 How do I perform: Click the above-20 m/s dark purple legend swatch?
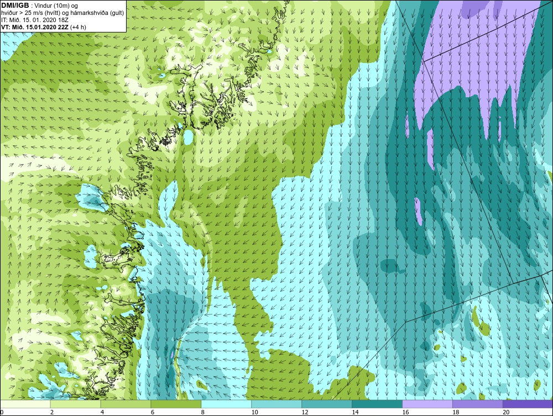click(528, 404)
